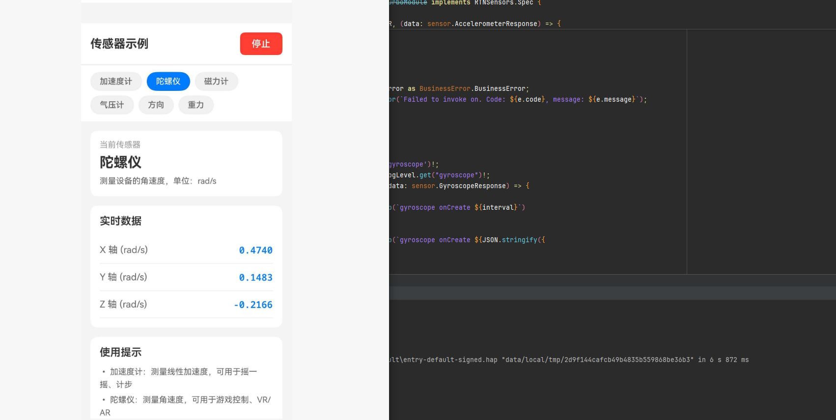Click the 'Failed to invoke on' code line
This screenshot has height=420, width=836.
pyautogui.click(x=518, y=99)
